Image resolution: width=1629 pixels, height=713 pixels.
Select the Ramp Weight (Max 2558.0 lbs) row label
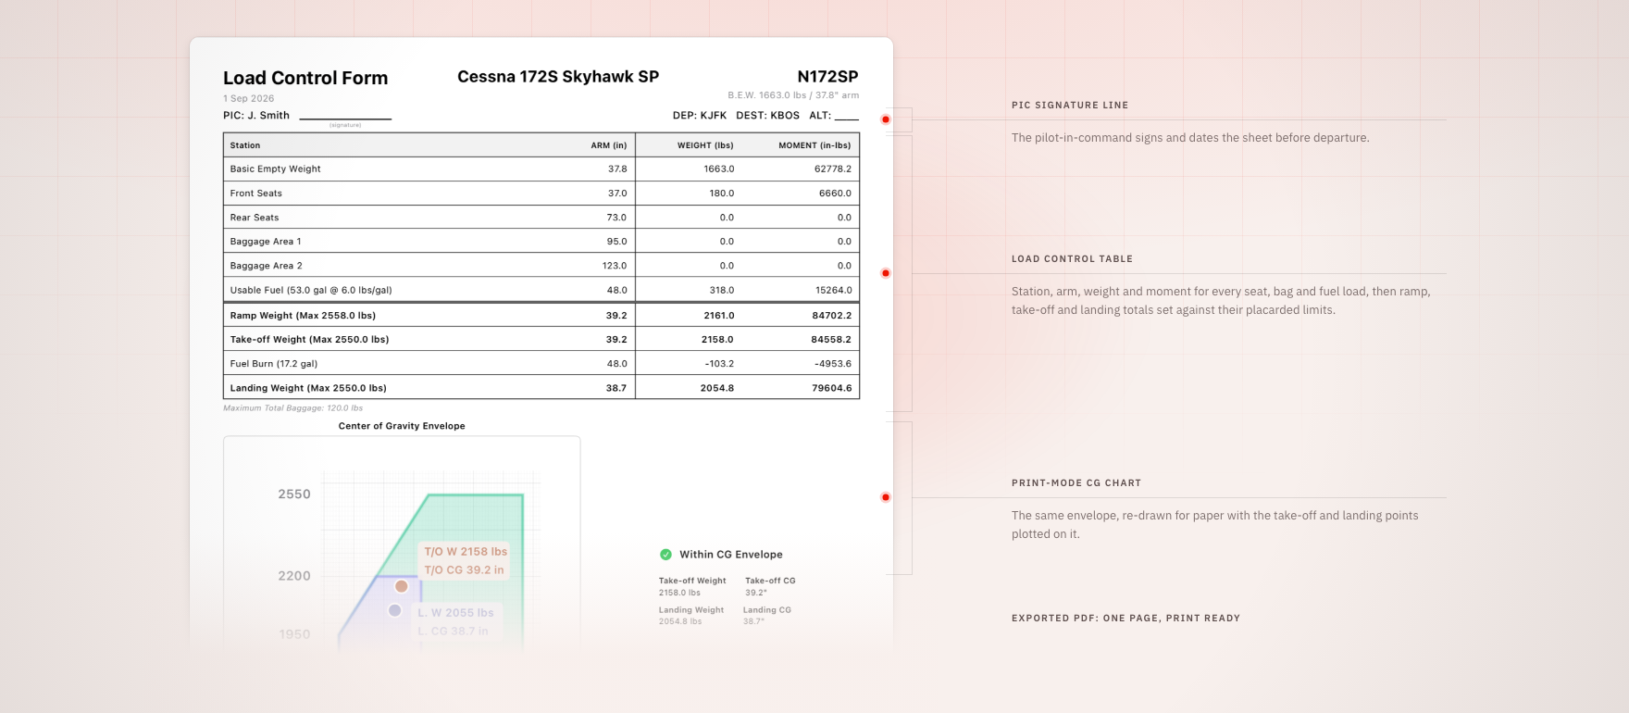tap(303, 316)
